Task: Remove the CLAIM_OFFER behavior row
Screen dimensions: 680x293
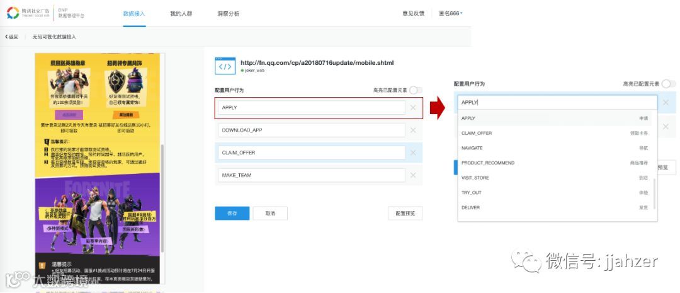Action: click(x=413, y=152)
